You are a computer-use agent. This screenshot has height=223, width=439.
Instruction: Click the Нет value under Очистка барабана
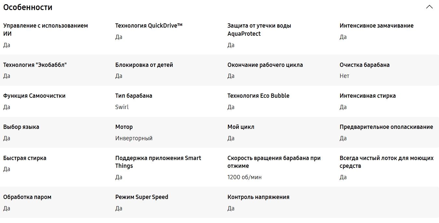344,76
